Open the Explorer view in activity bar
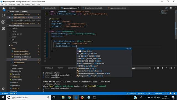The width and height of the screenshot is (177, 100). 3,9
